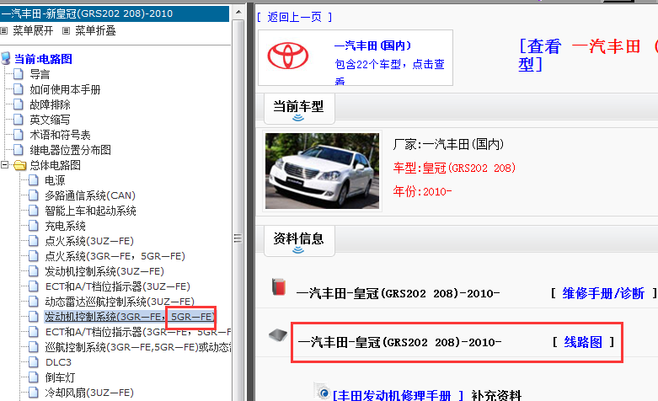Screen dimensions: 658x401
Task: Click the page icon beside 多路通信系统(CAN)
Action: pyautogui.click(x=33, y=195)
